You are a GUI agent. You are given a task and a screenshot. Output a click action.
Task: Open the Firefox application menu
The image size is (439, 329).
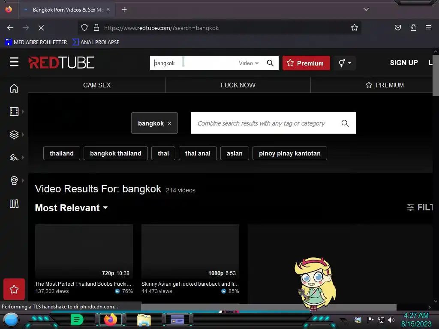(429, 27)
